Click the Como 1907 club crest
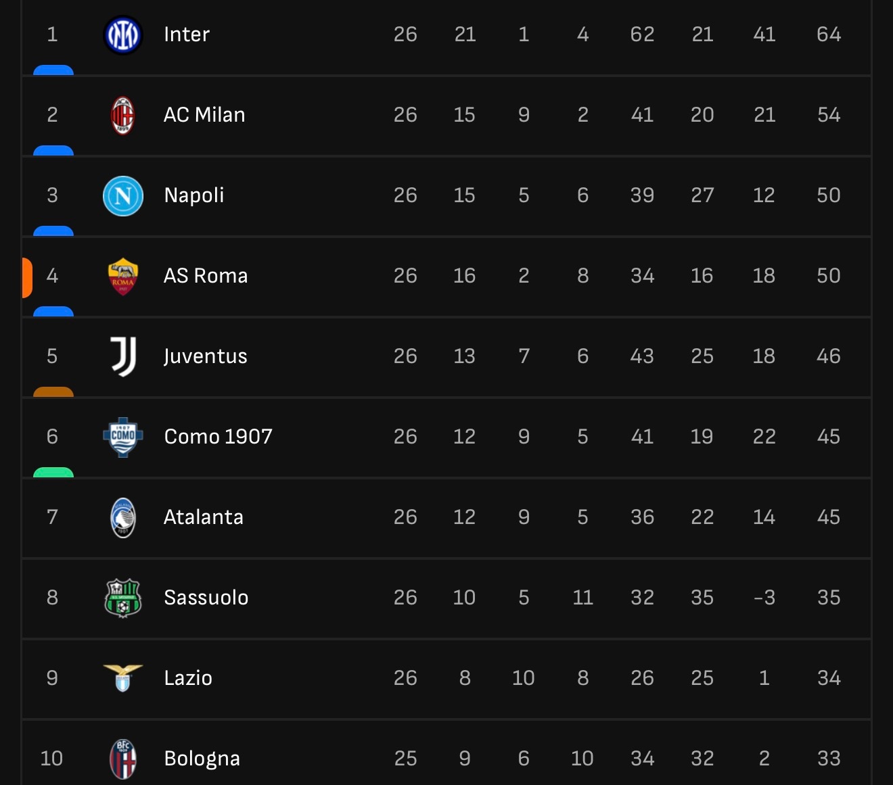893x785 pixels. pos(123,437)
